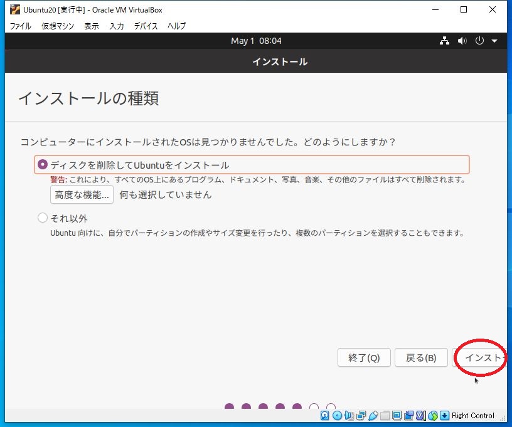The image size is (512, 427).
Task: Click the audio status icon in VirtualBox bar
Action: (349, 415)
